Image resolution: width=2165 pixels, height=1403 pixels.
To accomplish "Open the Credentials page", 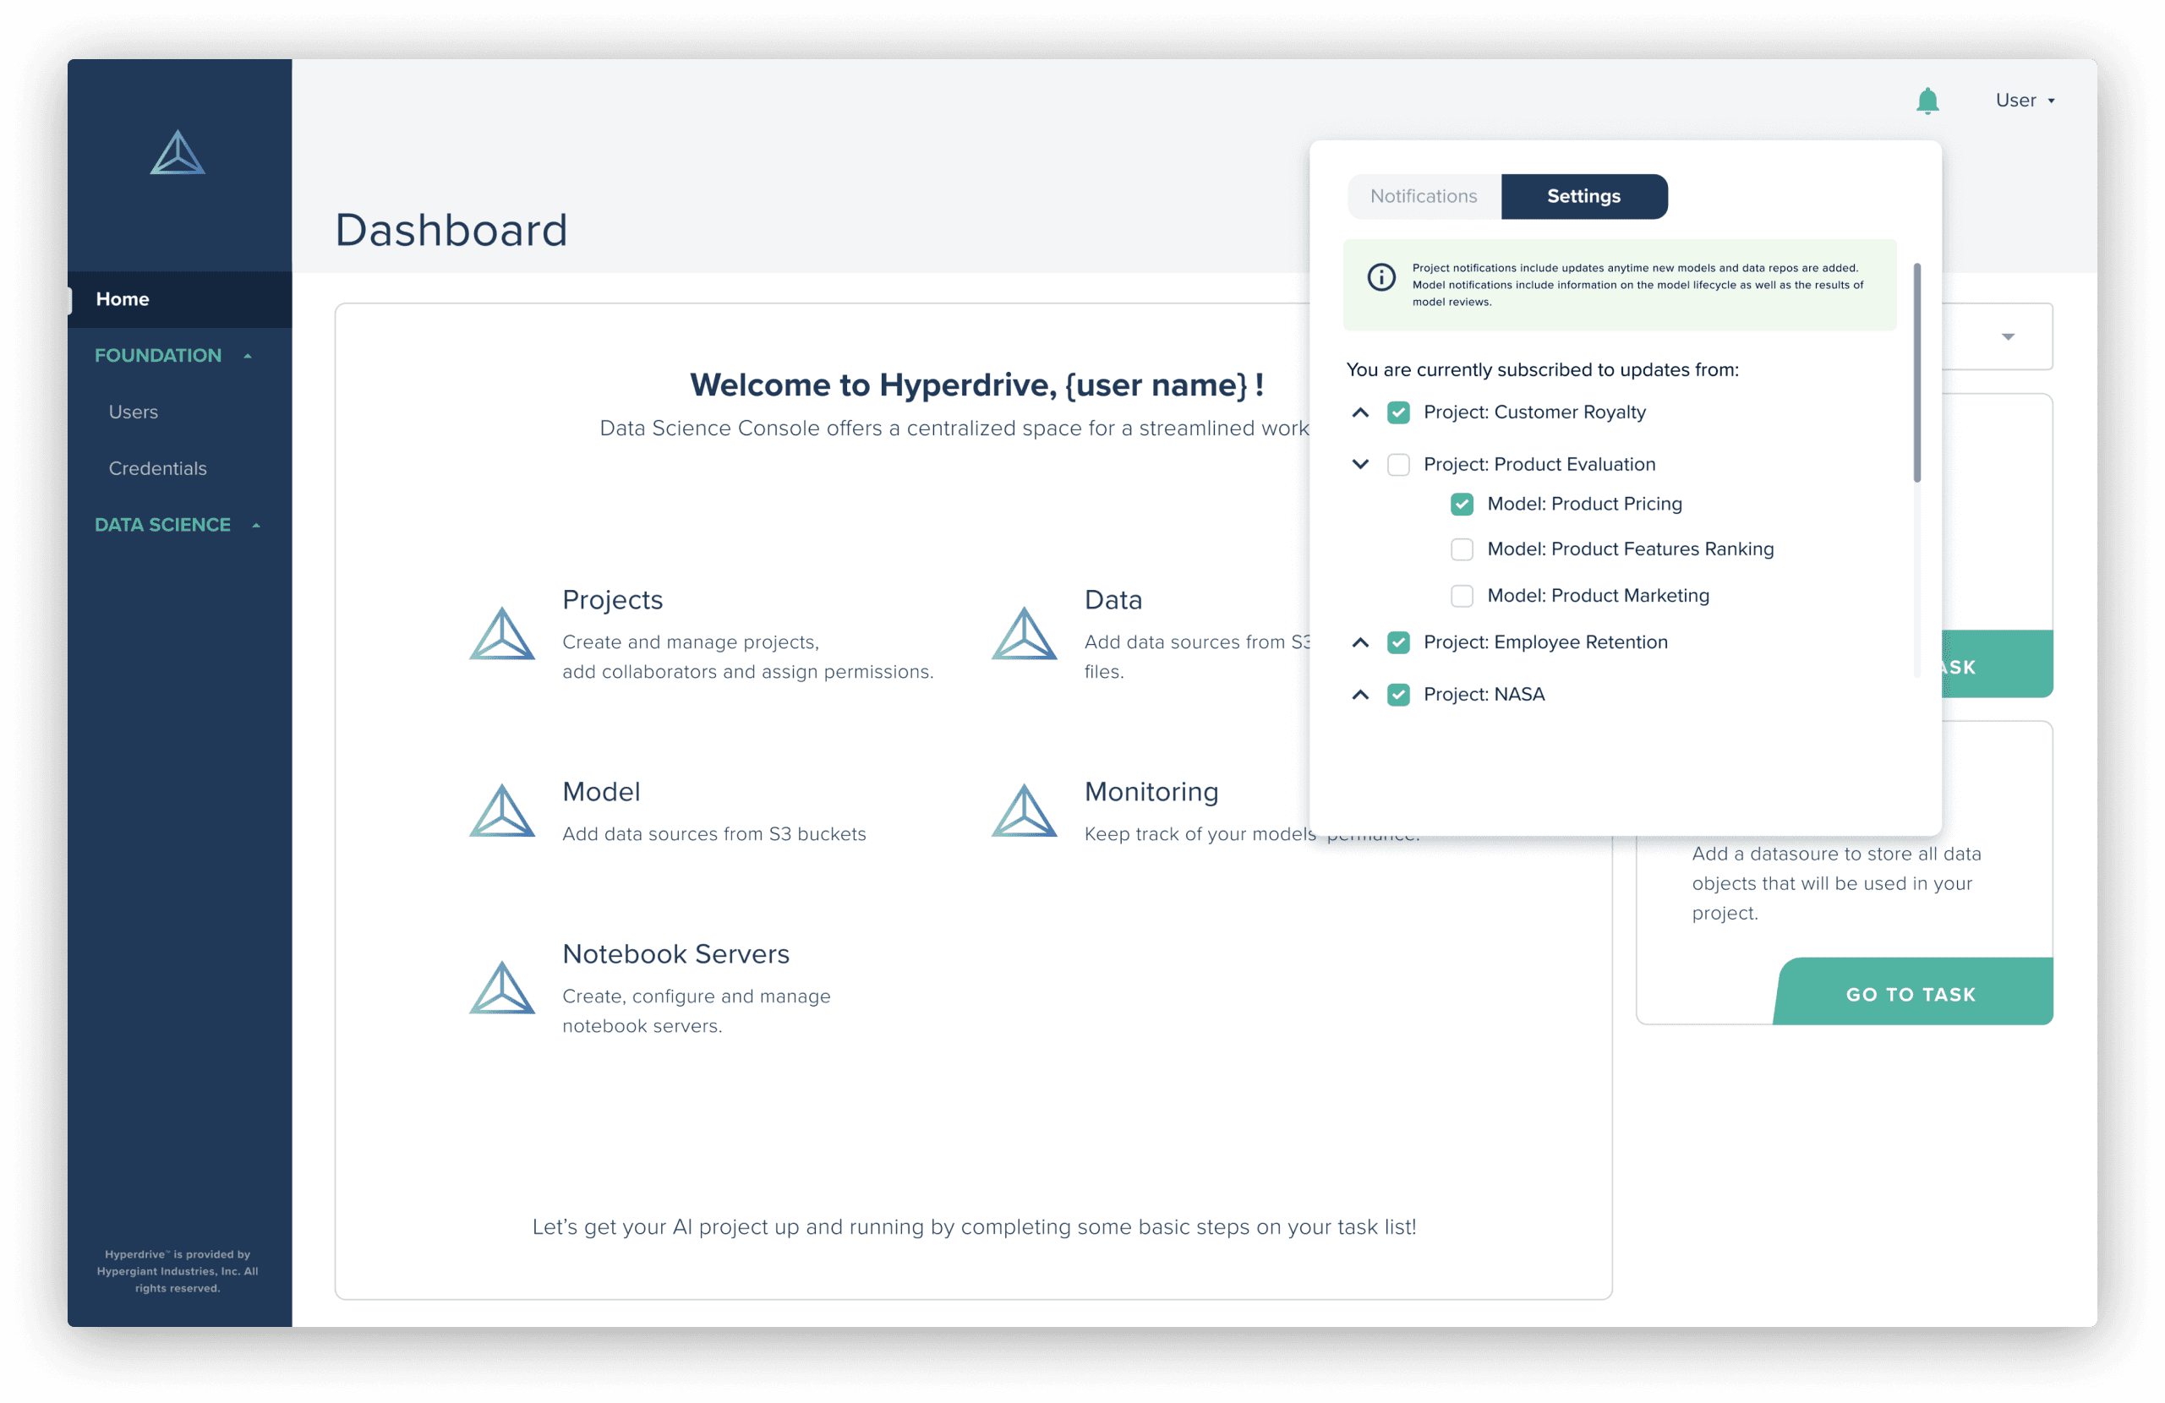I will pyautogui.click(x=157, y=468).
